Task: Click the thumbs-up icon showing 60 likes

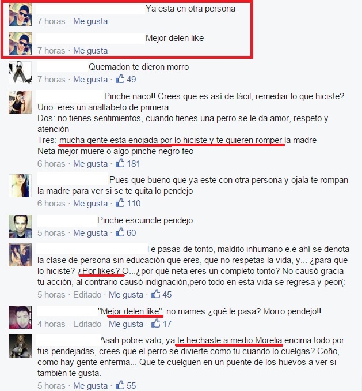Action: 120,232
